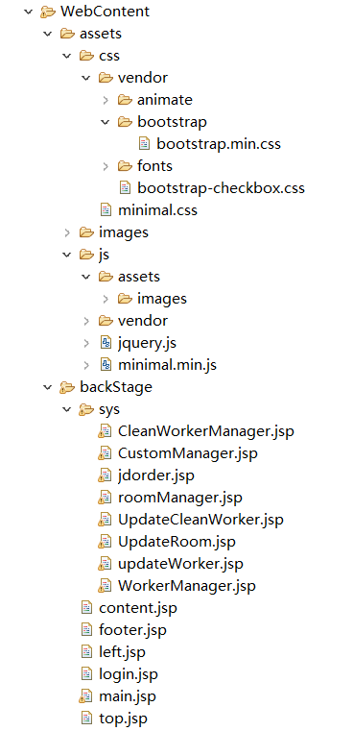This screenshot has height=731, width=353.
Task: Select the UpdateRoom.jsp file icon
Action: click(x=106, y=542)
